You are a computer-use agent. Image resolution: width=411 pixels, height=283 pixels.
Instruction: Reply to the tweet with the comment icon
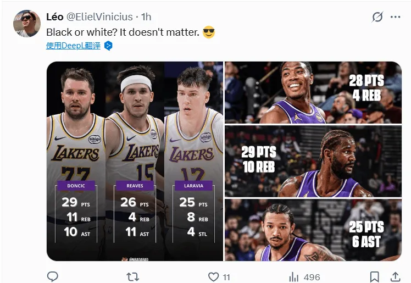pyautogui.click(x=53, y=276)
